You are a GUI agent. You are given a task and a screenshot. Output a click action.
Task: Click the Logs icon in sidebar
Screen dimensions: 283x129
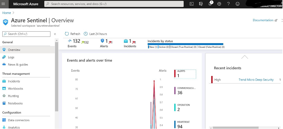coord(4,57)
